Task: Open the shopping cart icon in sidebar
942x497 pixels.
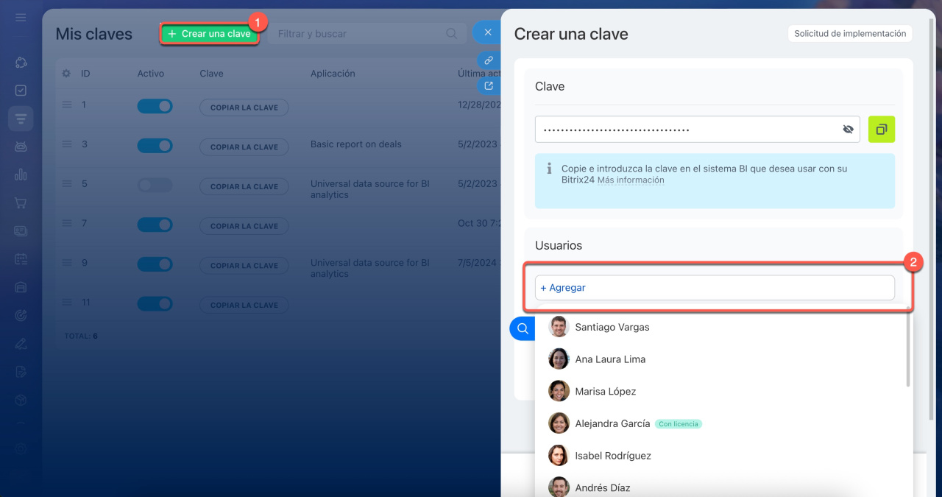Action: coord(21,202)
